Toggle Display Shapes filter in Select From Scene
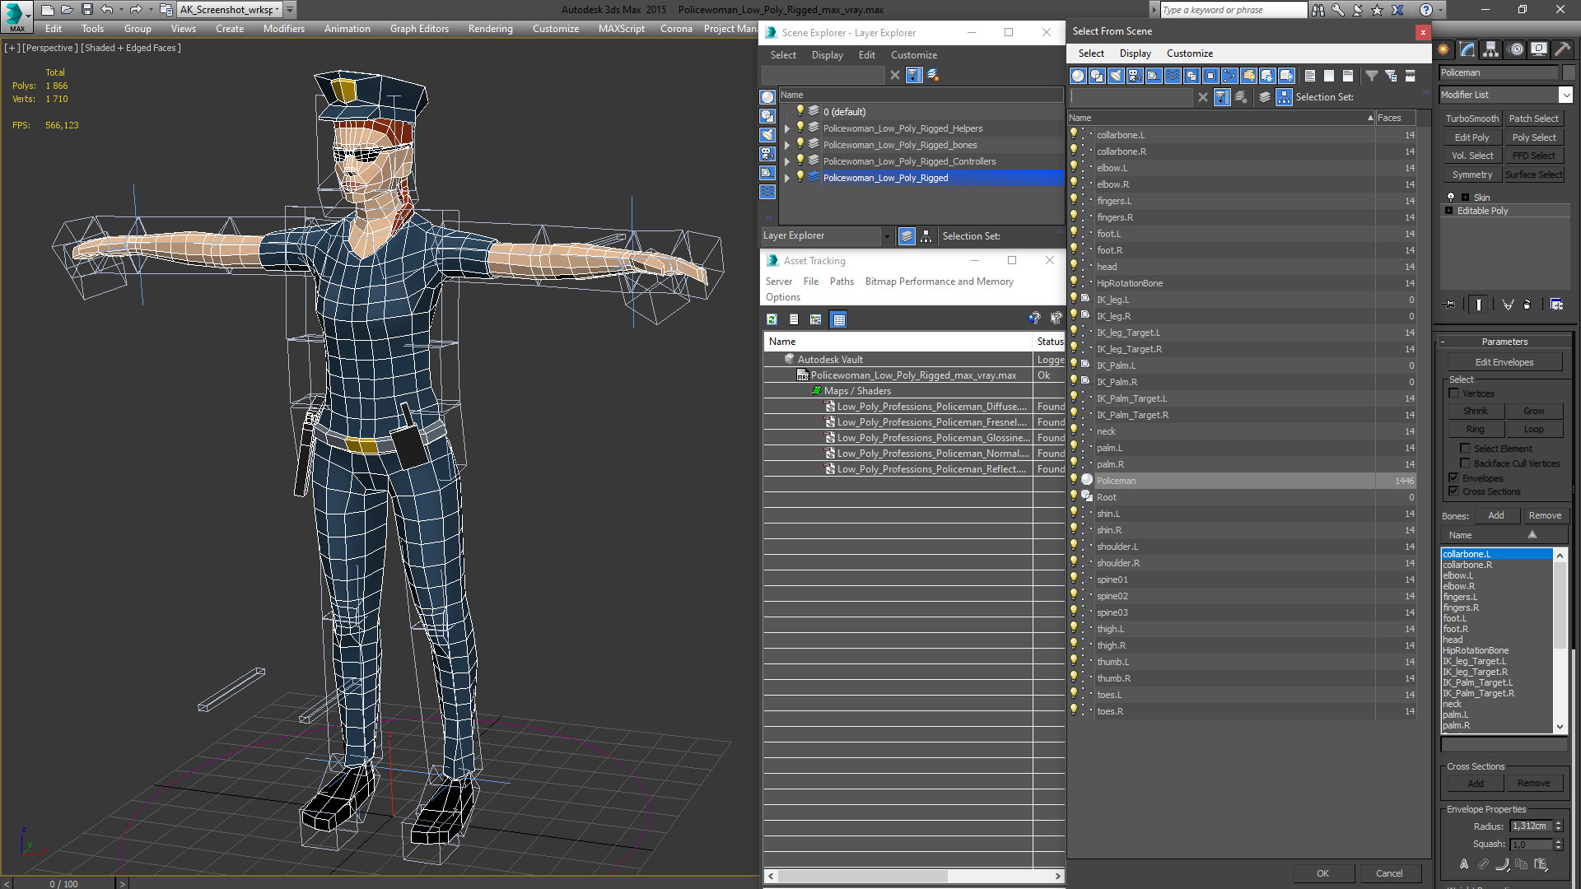The width and height of the screenshot is (1581, 889). (1097, 76)
